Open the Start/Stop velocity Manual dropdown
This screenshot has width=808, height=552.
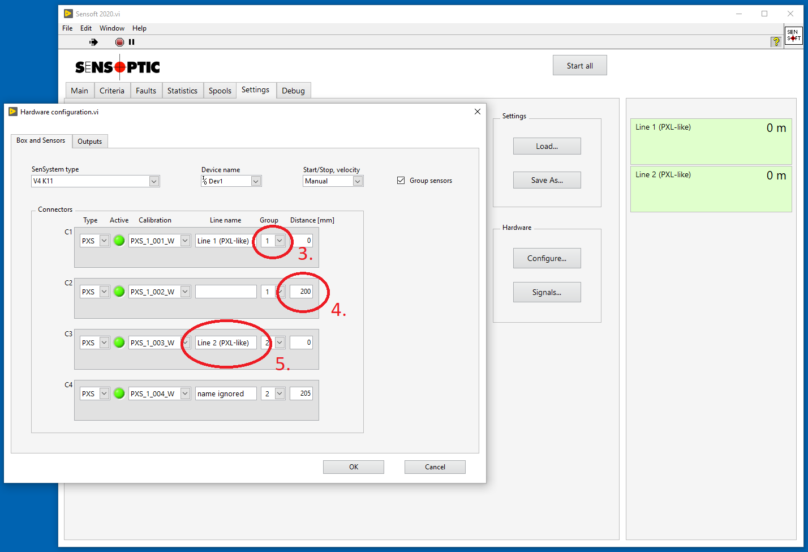click(358, 181)
